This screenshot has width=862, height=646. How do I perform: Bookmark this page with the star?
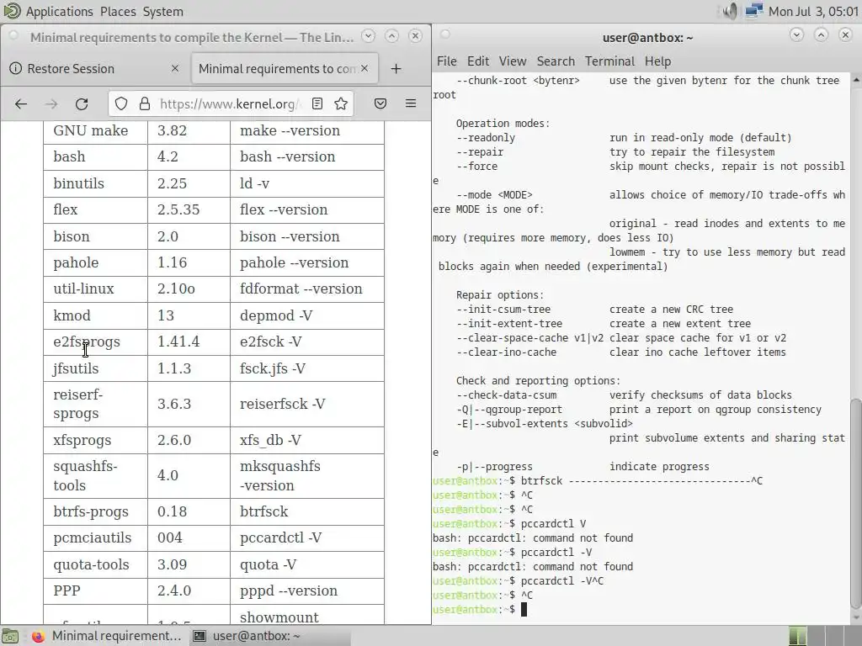click(341, 103)
